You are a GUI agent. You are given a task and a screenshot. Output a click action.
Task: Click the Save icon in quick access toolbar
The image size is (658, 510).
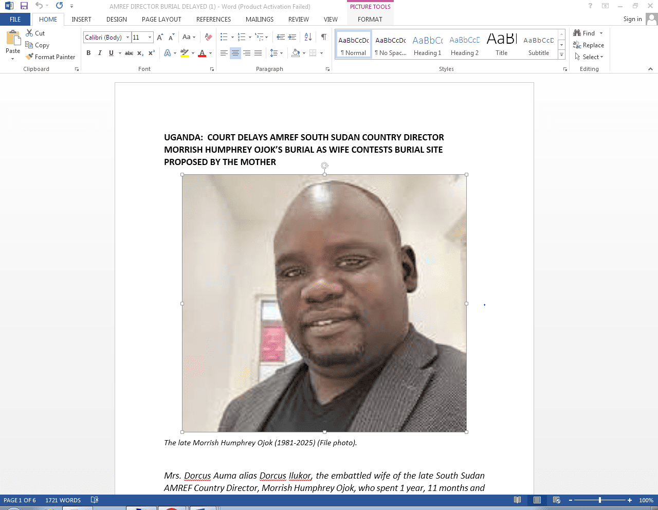24,6
